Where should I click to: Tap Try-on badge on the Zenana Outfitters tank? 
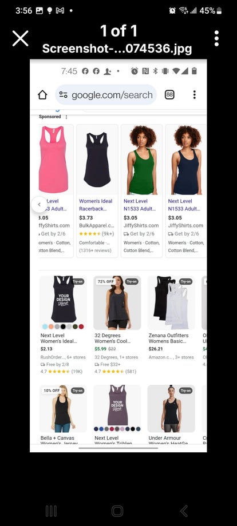click(185, 281)
